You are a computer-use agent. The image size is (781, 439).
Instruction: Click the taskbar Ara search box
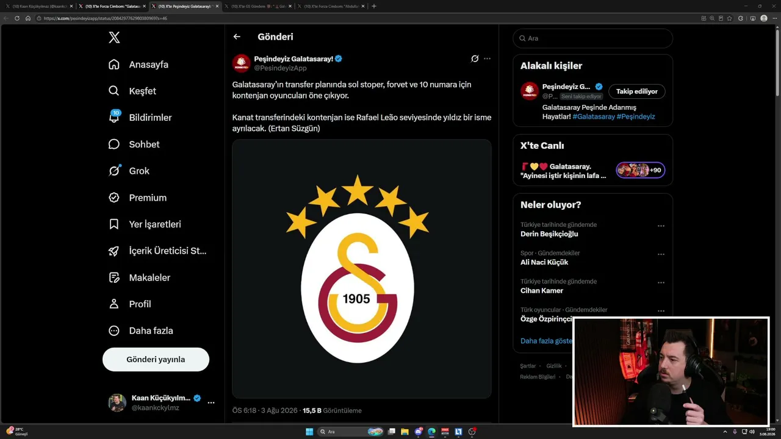[x=351, y=432]
